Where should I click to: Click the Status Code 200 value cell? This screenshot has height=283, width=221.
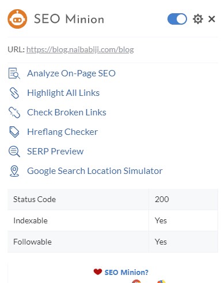click(x=183, y=199)
